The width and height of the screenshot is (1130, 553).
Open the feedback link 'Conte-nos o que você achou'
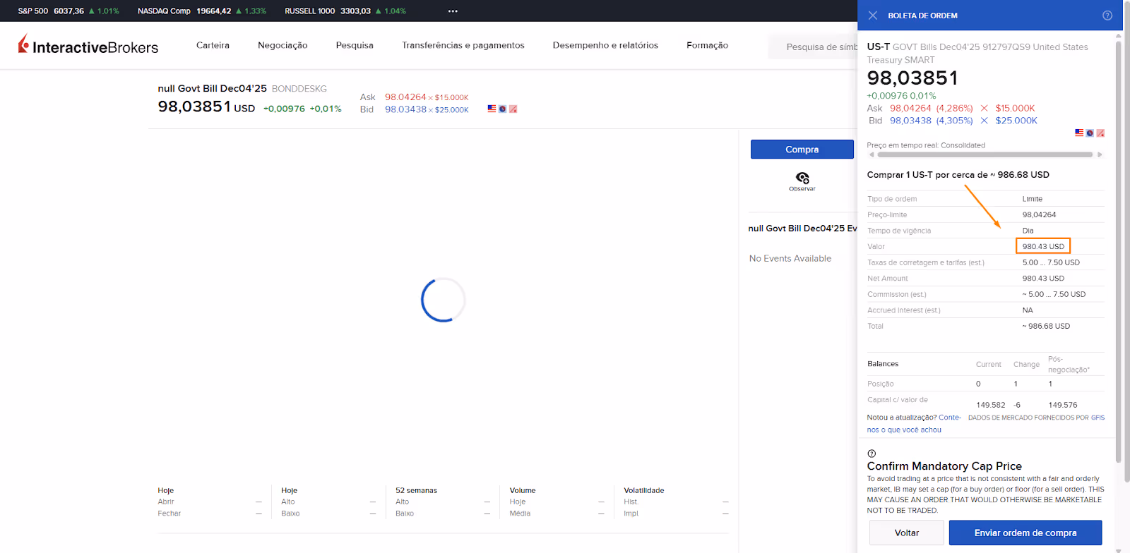[915, 423]
